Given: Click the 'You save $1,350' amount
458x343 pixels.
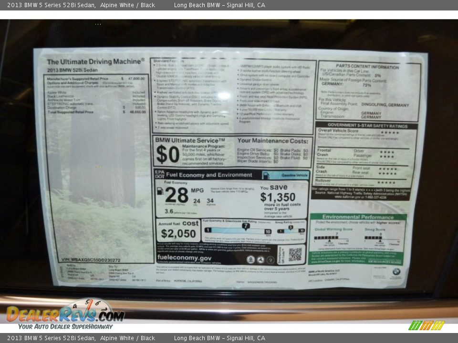Looking at the screenshot, I should click(x=277, y=197).
